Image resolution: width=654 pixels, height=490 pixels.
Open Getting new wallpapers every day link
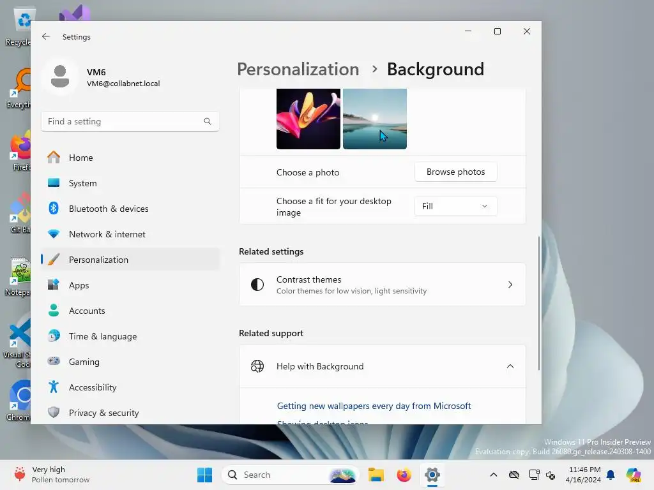374,406
